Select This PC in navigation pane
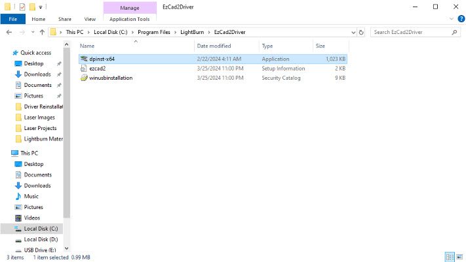The height and width of the screenshot is (262, 466). 29,153
